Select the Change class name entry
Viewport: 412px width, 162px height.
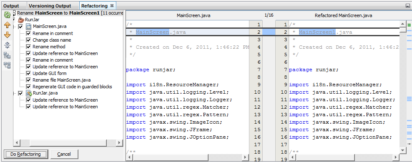[x=52, y=40]
